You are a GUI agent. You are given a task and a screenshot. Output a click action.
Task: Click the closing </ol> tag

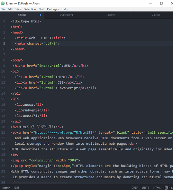[16, 94]
